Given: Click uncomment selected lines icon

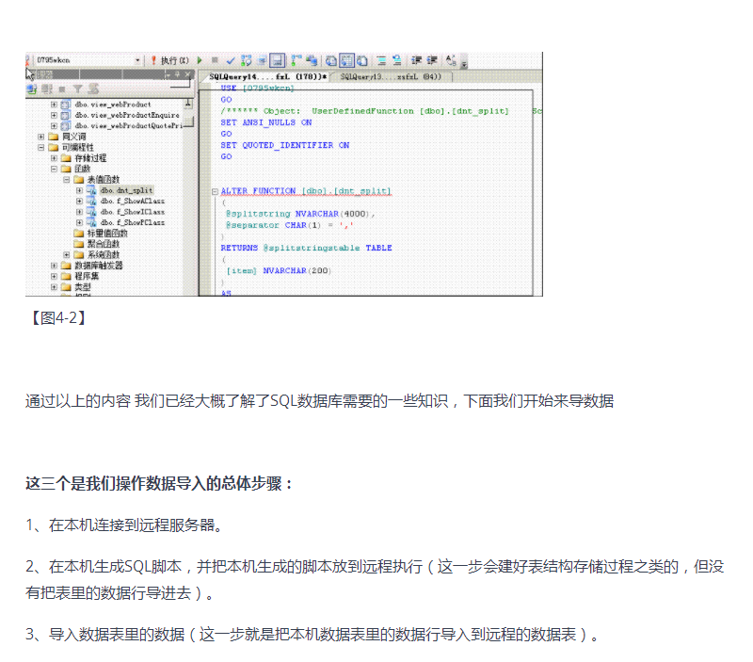Looking at the screenshot, I should point(396,60).
